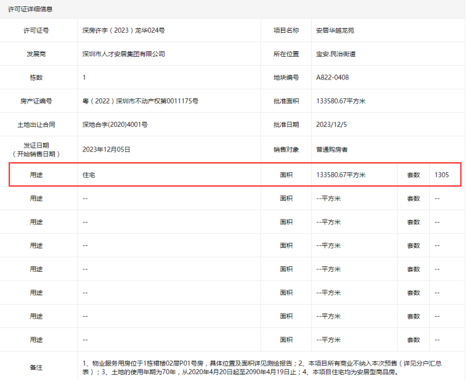467x381 pixels.
Task: Click the 许可证号 field label
Action: pyautogui.click(x=39, y=30)
